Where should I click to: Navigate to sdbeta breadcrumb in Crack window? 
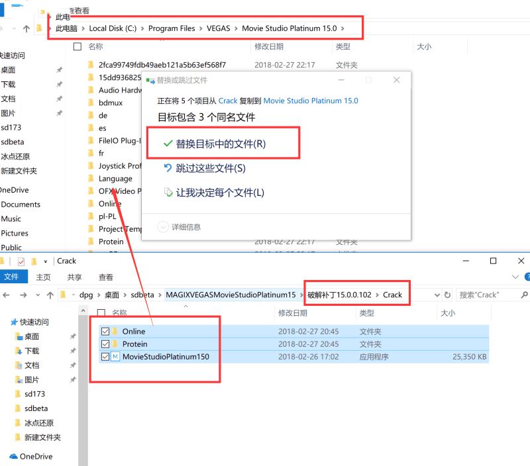point(142,295)
